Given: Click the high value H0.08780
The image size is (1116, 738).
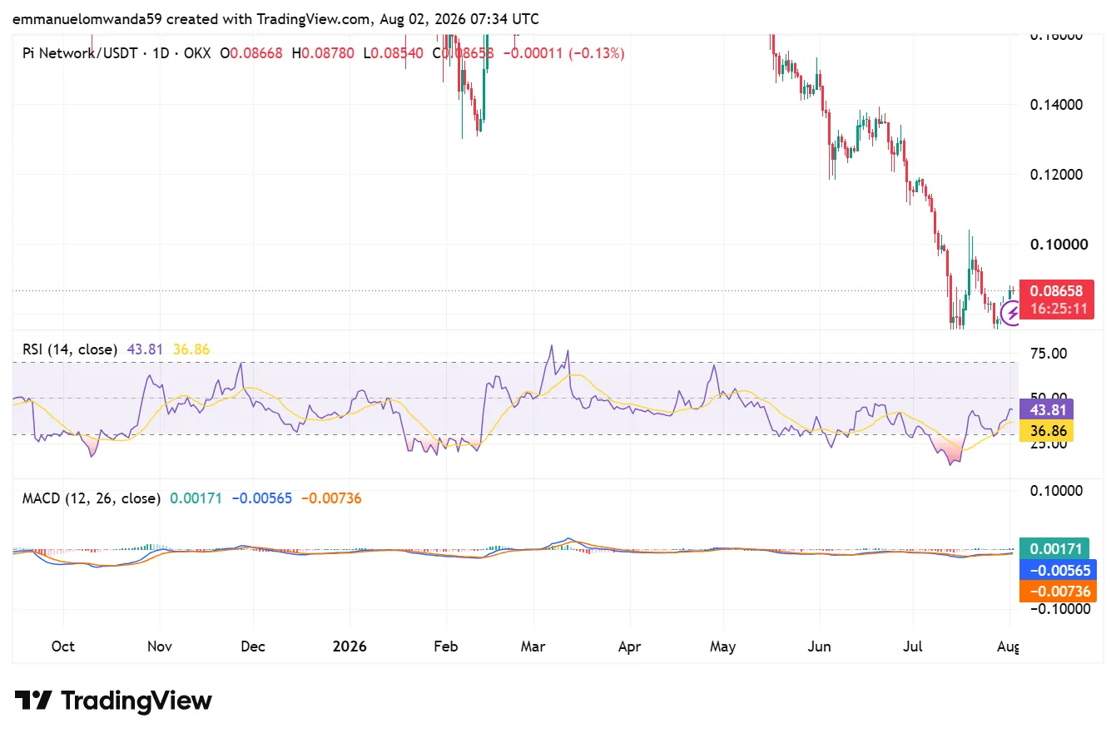Looking at the screenshot, I should tap(323, 53).
